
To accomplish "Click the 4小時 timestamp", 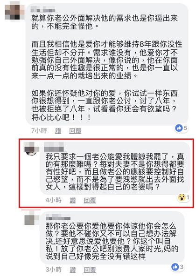I will 54,200.
